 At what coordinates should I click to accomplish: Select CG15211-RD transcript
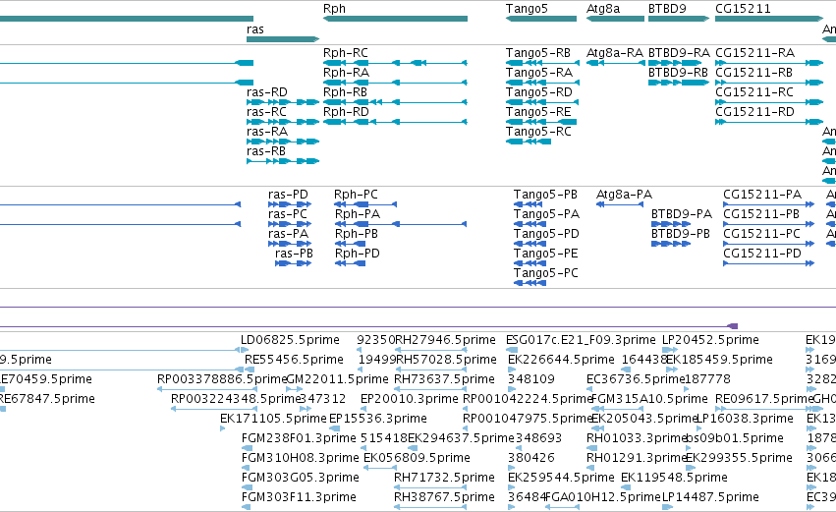pos(769,122)
